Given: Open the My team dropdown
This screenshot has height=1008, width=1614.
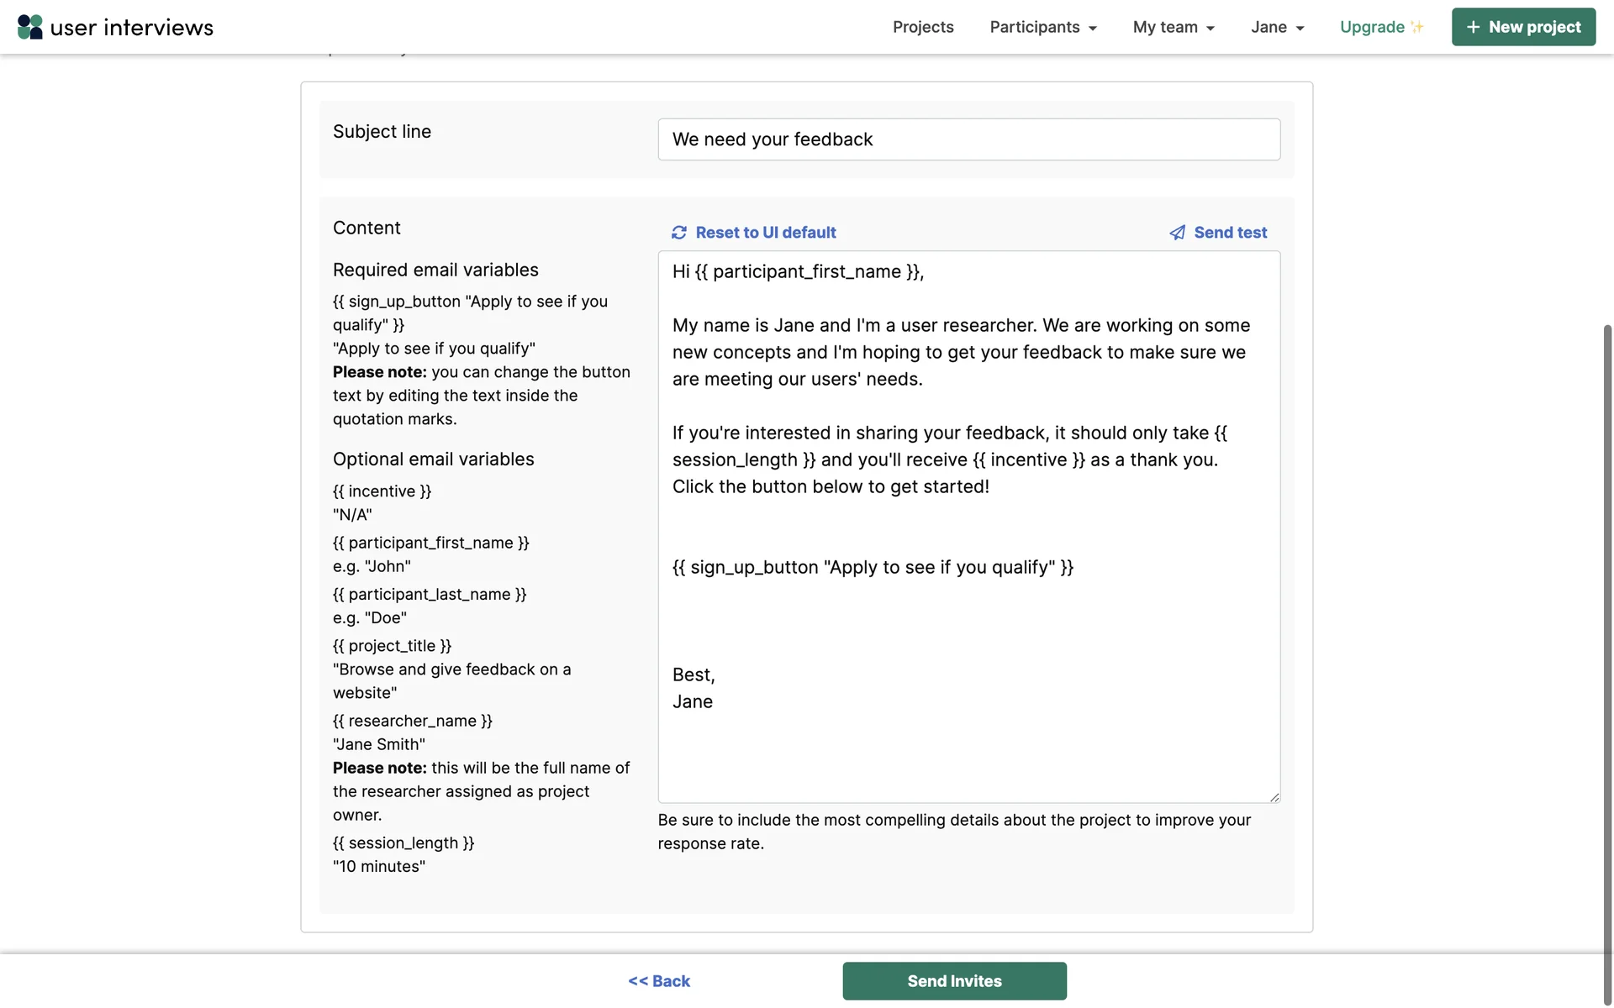Looking at the screenshot, I should pyautogui.click(x=1173, y=27).
